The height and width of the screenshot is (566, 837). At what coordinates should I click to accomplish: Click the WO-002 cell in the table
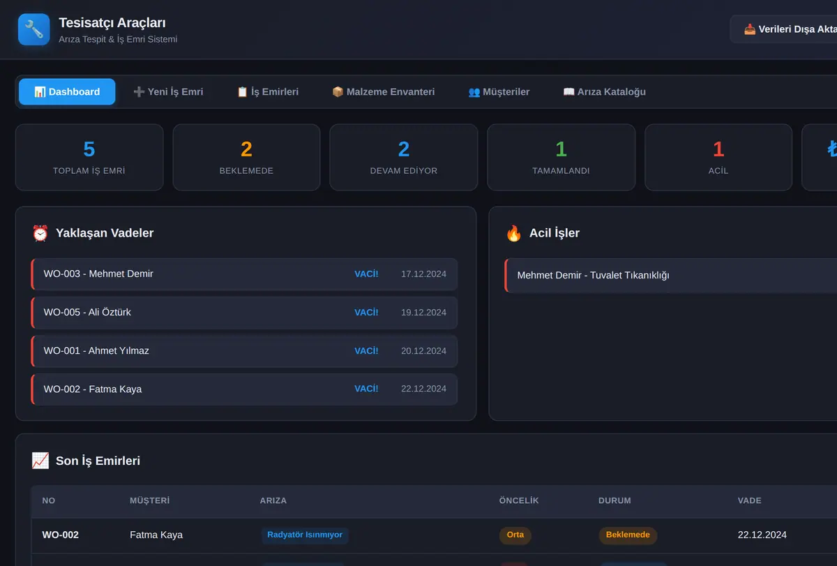pyautogui.click(x=61, y=535)
